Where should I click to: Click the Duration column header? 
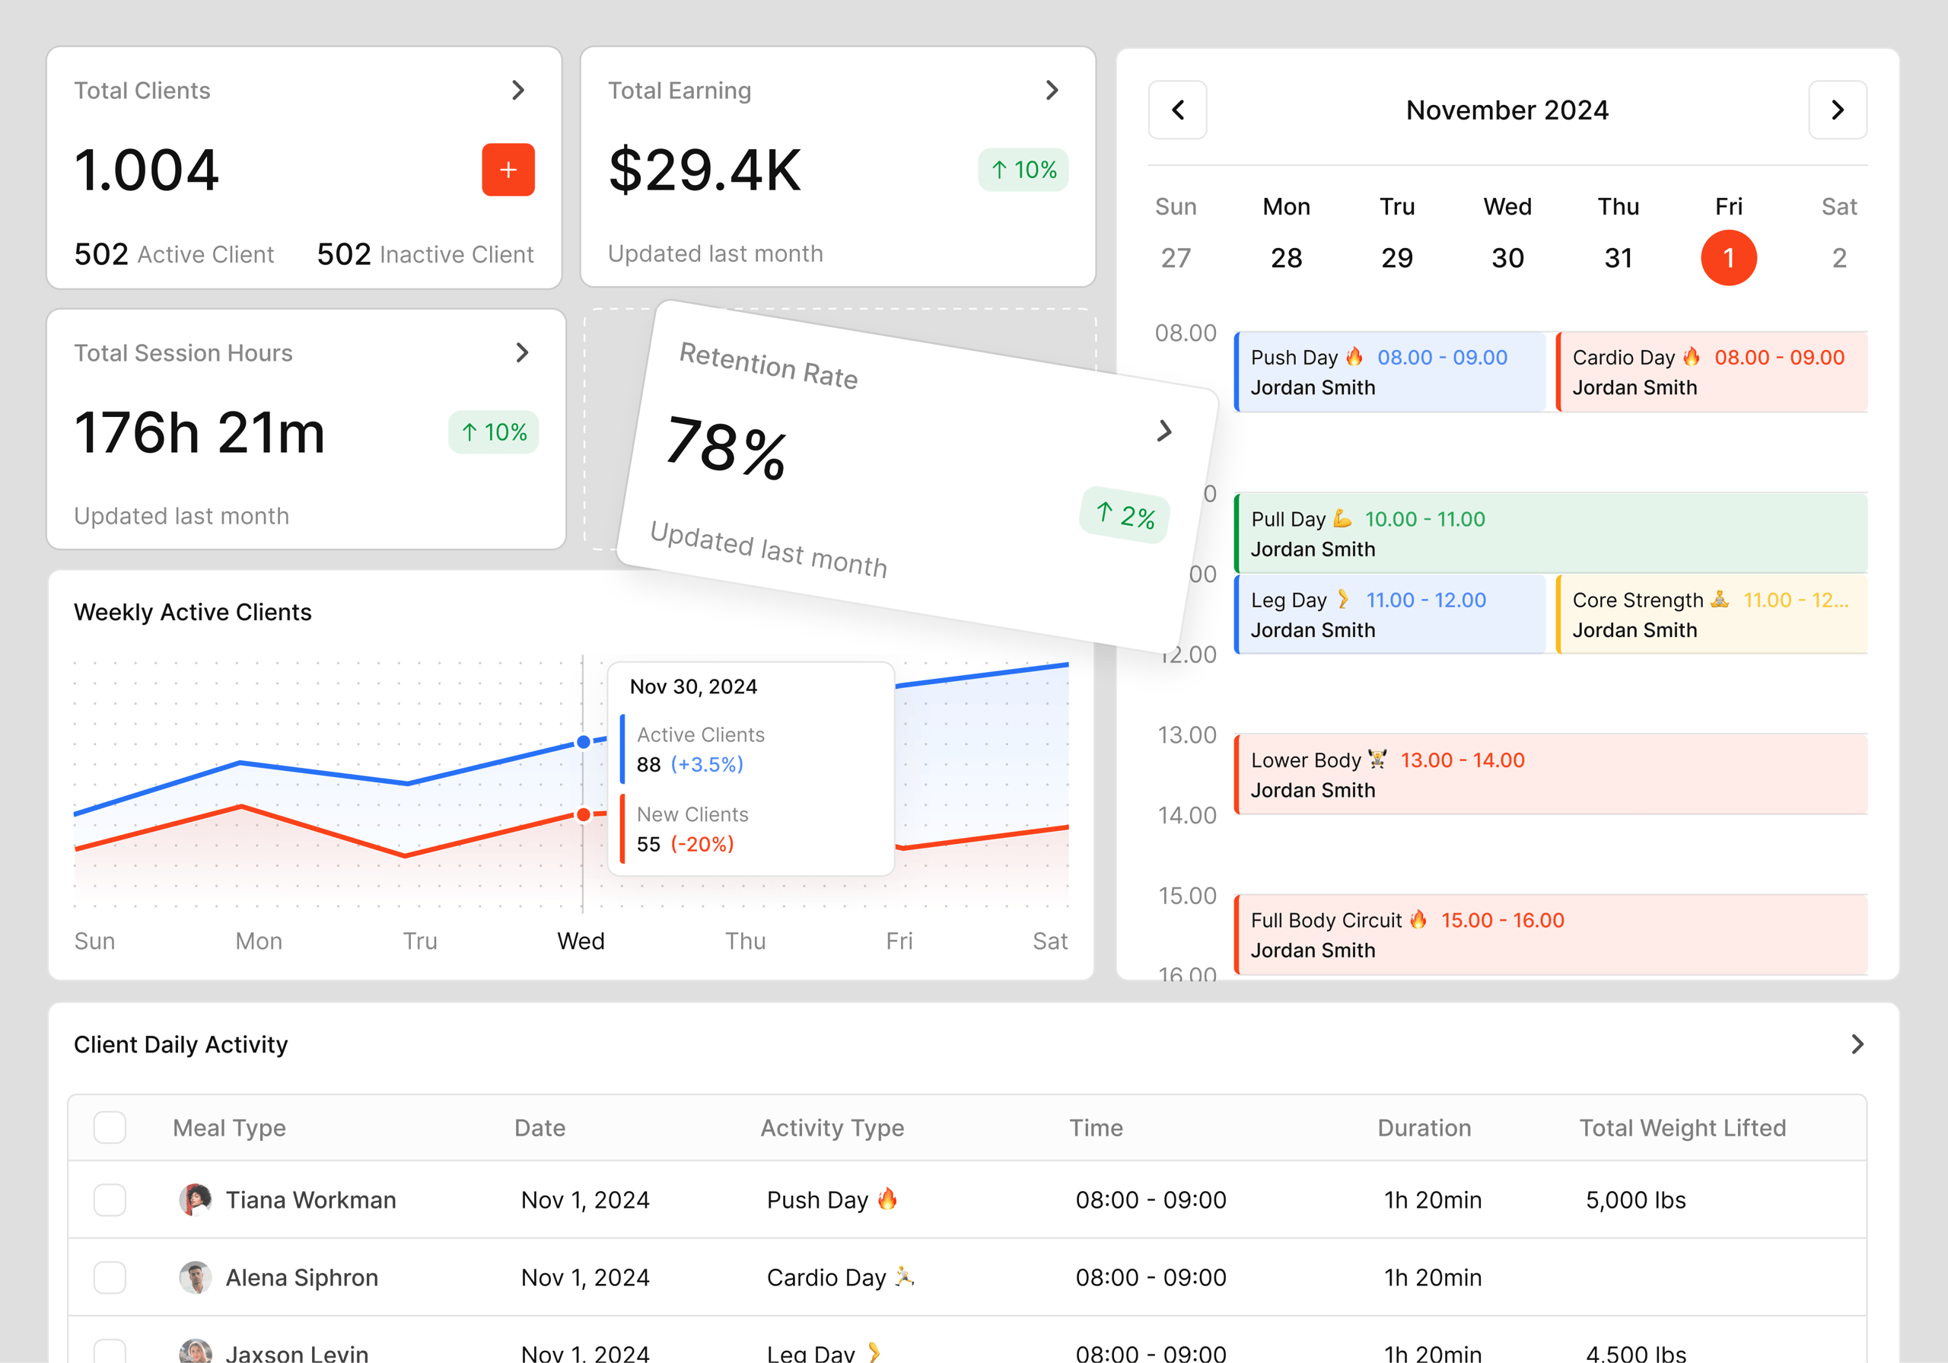click(x=1424, y=1126)
